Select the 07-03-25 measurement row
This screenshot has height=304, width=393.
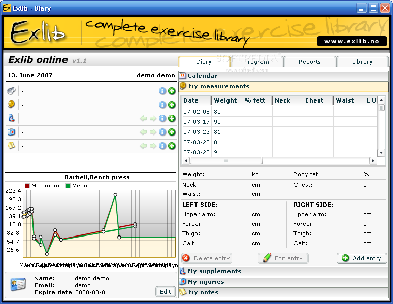tap(279, 152)
